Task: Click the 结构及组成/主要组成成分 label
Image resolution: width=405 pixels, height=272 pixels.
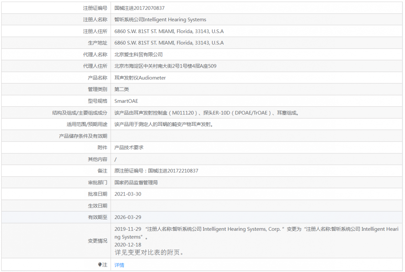Action: (80, 113)
